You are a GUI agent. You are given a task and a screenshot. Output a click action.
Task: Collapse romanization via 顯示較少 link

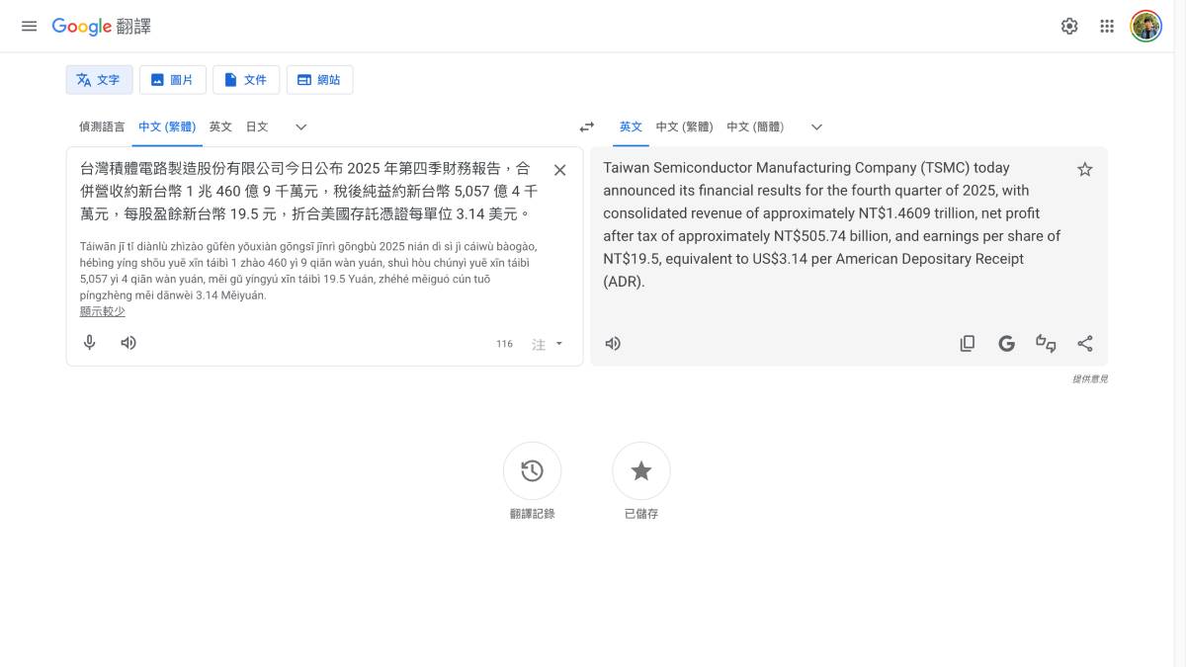click(103, 311)
